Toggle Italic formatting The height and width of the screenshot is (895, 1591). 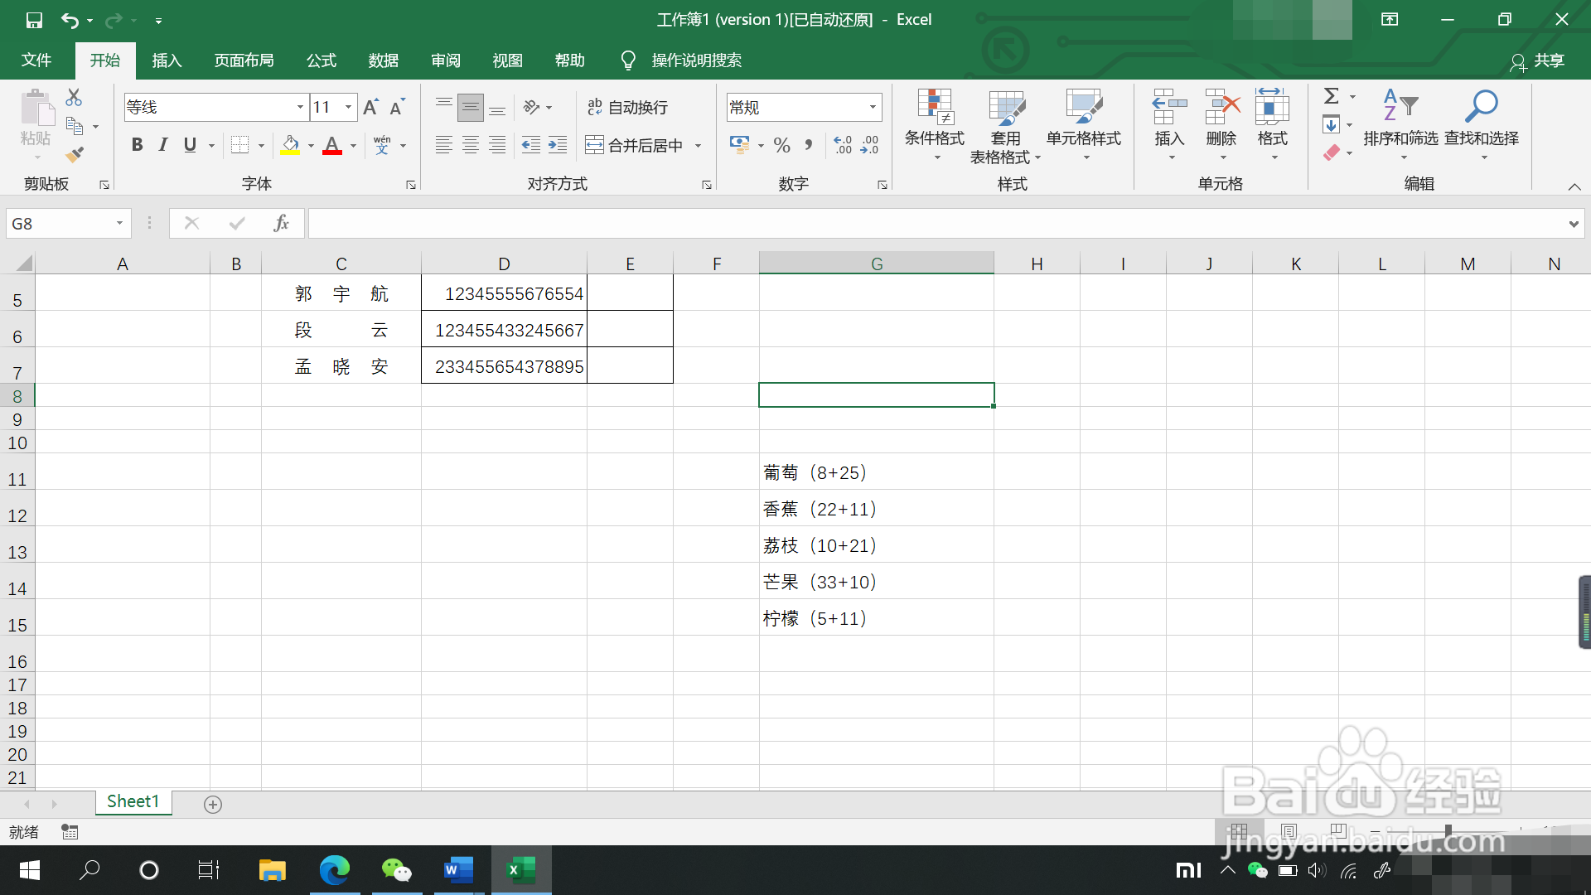pos(163,145)
